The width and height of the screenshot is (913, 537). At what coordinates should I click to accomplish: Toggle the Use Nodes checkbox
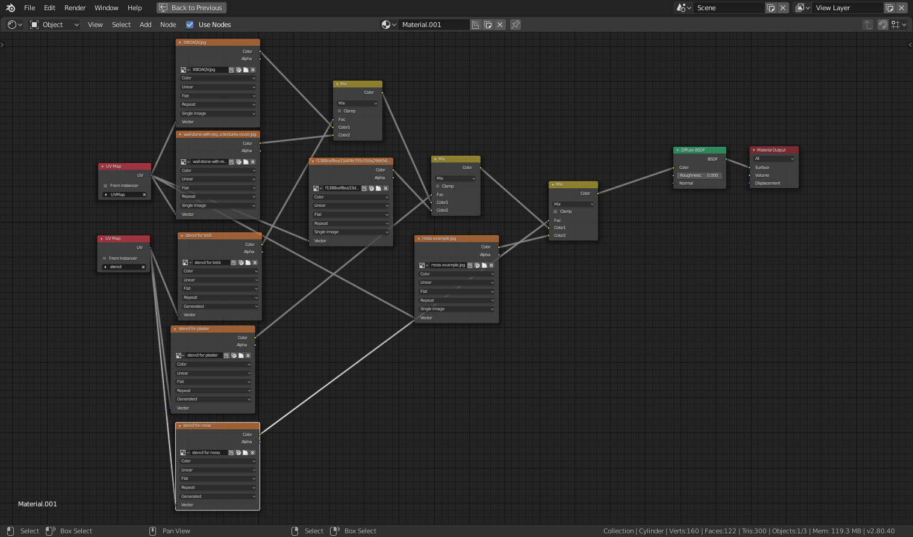(x=190, y=25)
